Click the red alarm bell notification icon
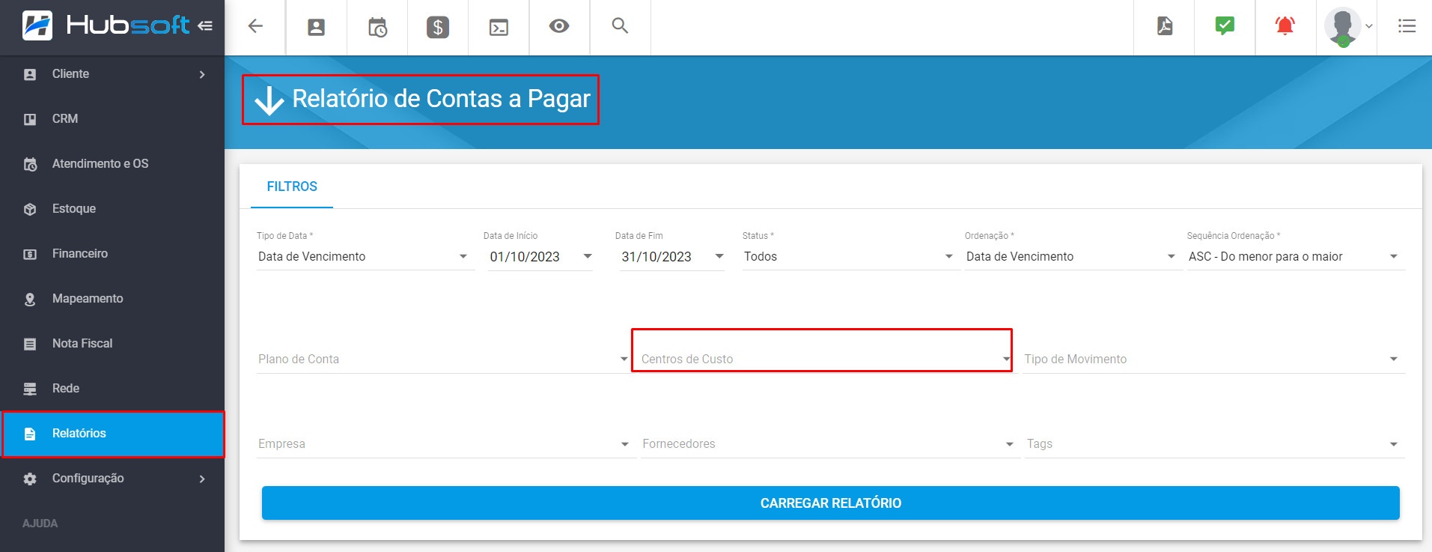 [x=1285, y=26]
